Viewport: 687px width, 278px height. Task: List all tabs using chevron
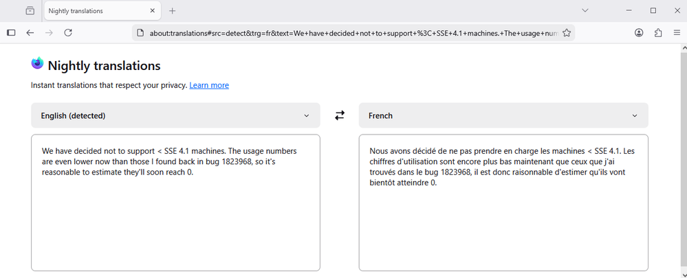pyautogui.click(x=585, y=10)
